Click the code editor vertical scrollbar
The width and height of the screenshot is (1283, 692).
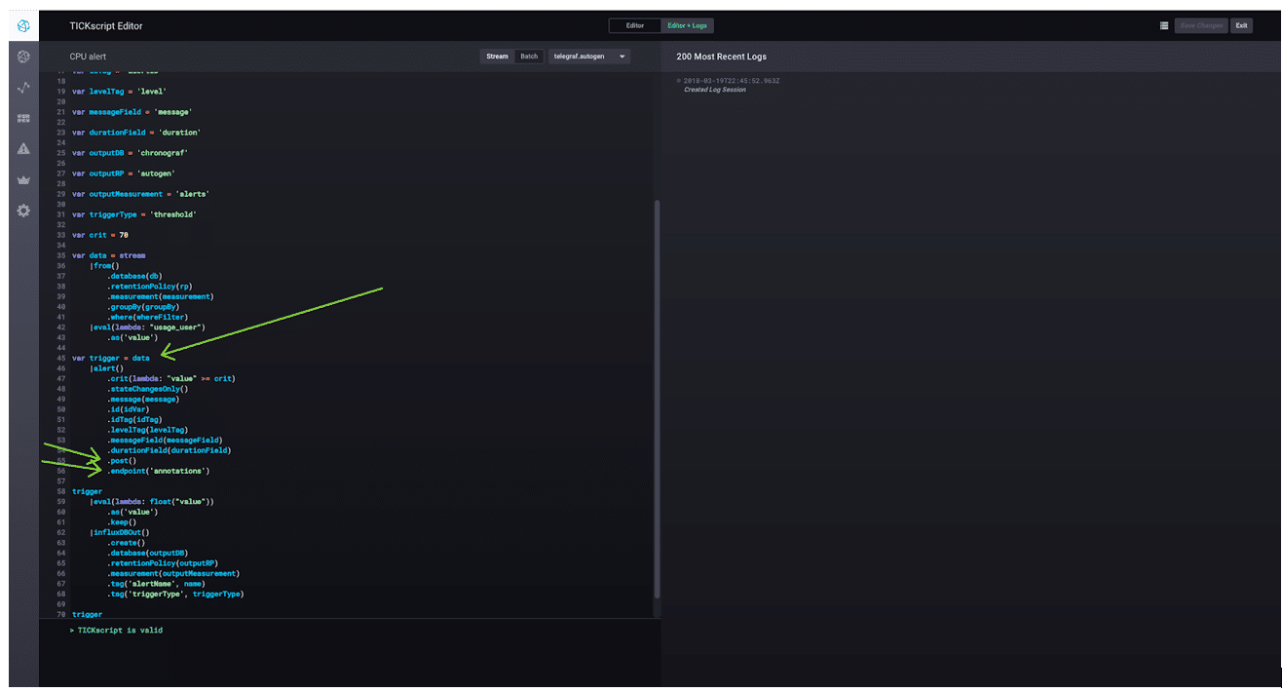657,390
